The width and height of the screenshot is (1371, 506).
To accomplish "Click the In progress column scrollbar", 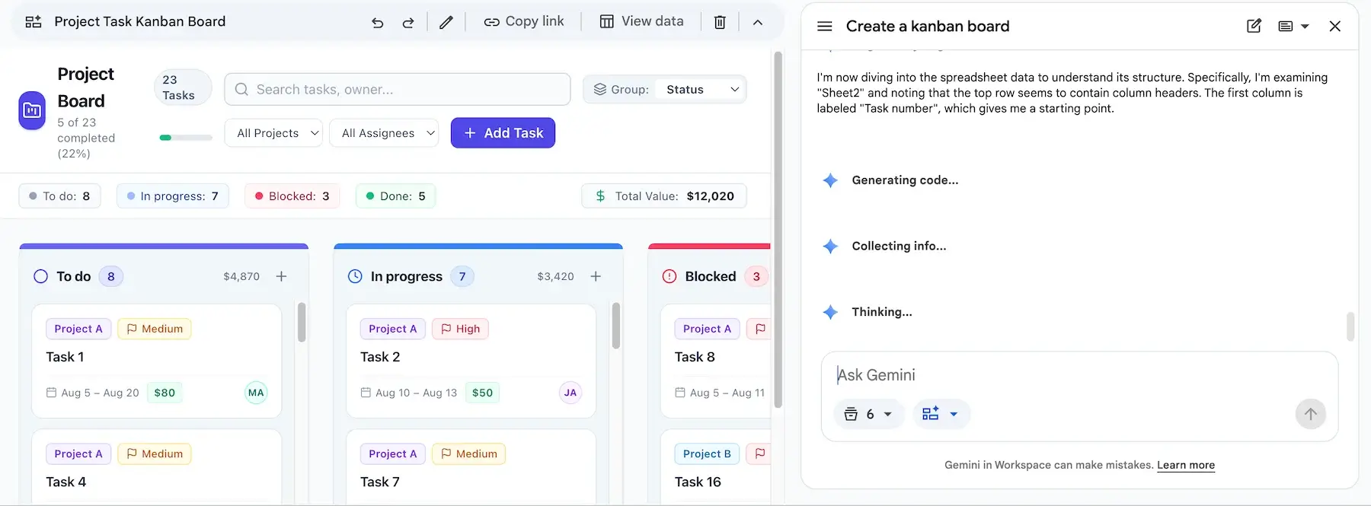I will (x=615, y=326).
